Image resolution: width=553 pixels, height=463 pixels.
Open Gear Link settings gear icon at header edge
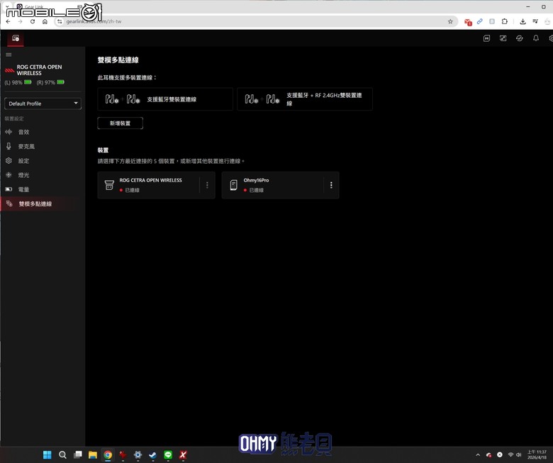(x=551, y=38)
